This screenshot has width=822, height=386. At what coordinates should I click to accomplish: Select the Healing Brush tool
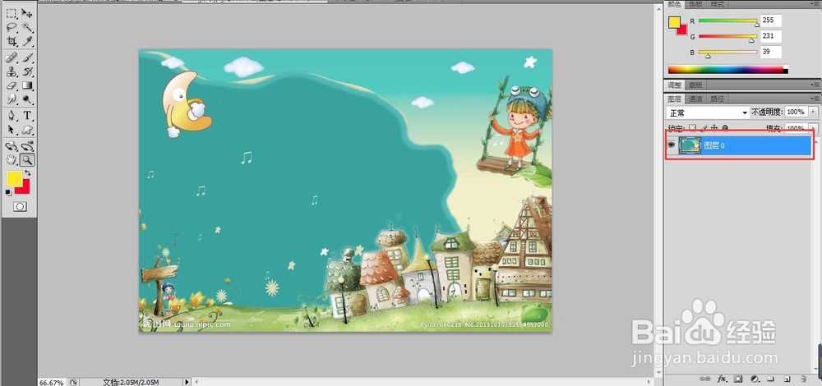coord(11,57)
